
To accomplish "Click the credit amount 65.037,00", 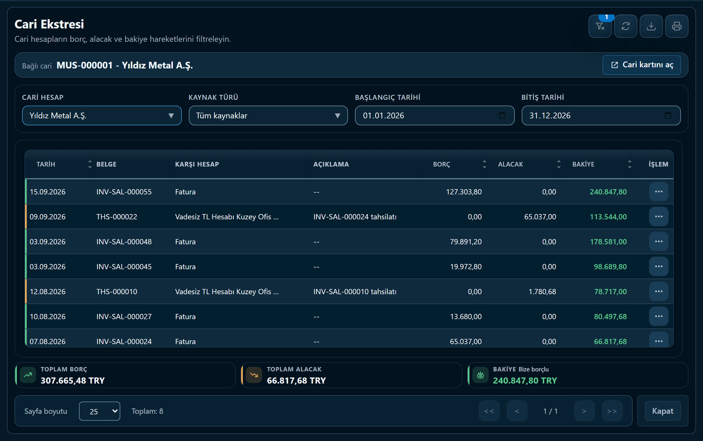I will coord(540,217).
